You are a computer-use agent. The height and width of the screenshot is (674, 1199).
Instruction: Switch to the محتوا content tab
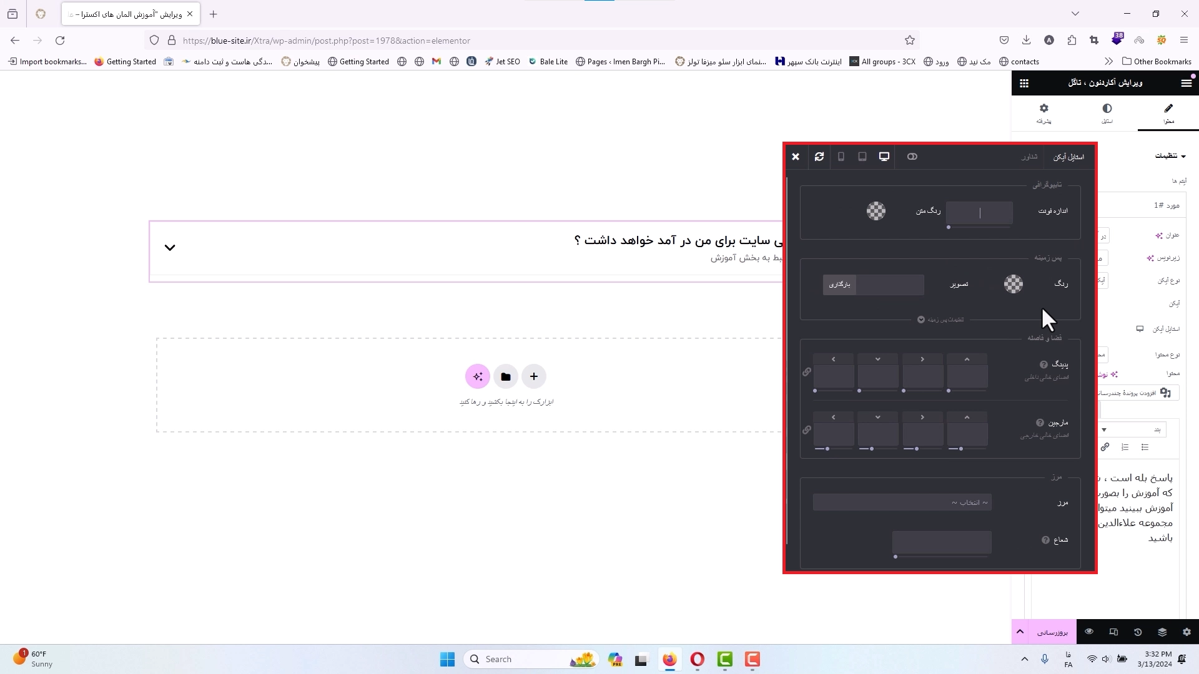coord(1168,113)
